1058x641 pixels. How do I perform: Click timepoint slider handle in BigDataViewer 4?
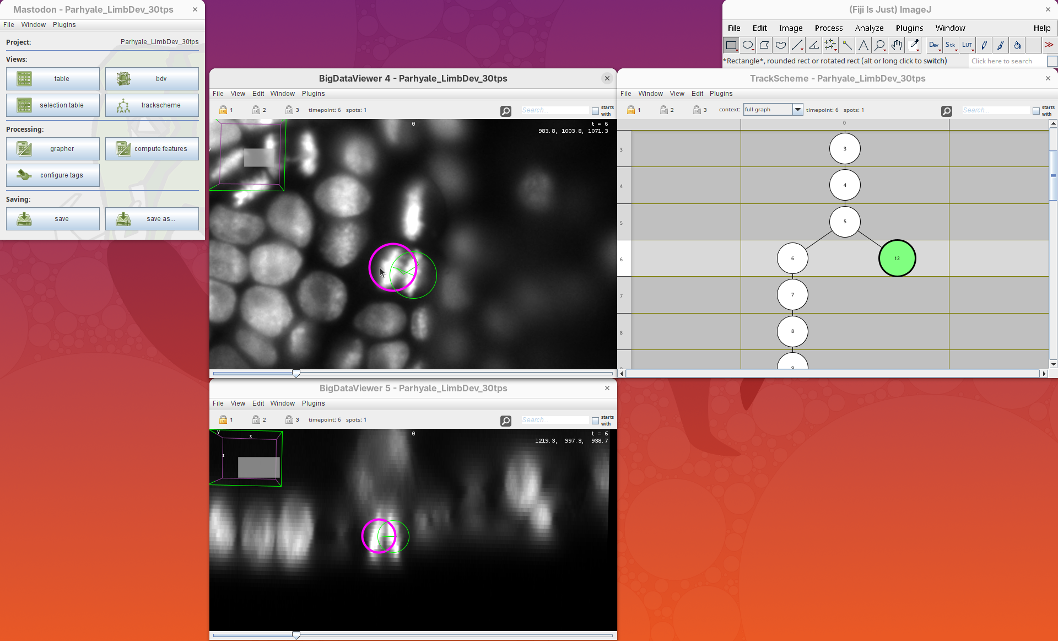(296, 374)
